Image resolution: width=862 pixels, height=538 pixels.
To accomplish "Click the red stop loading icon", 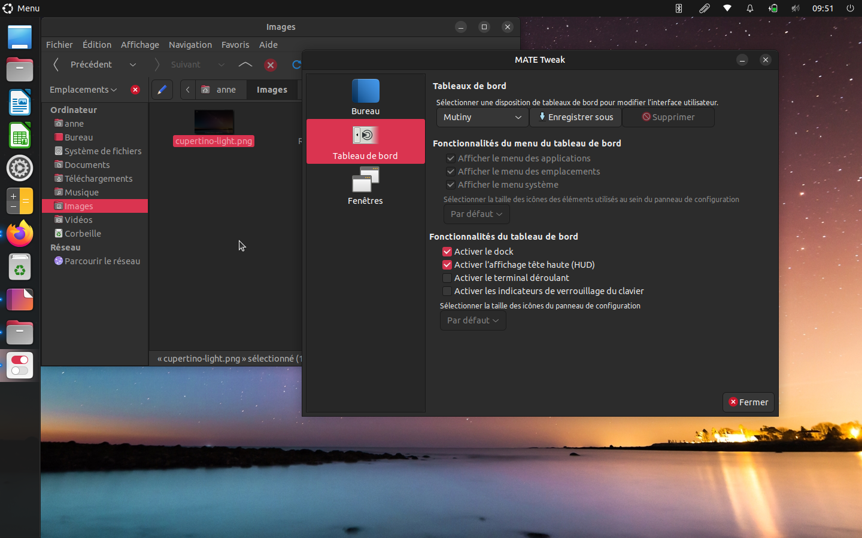I will point(271,65).
